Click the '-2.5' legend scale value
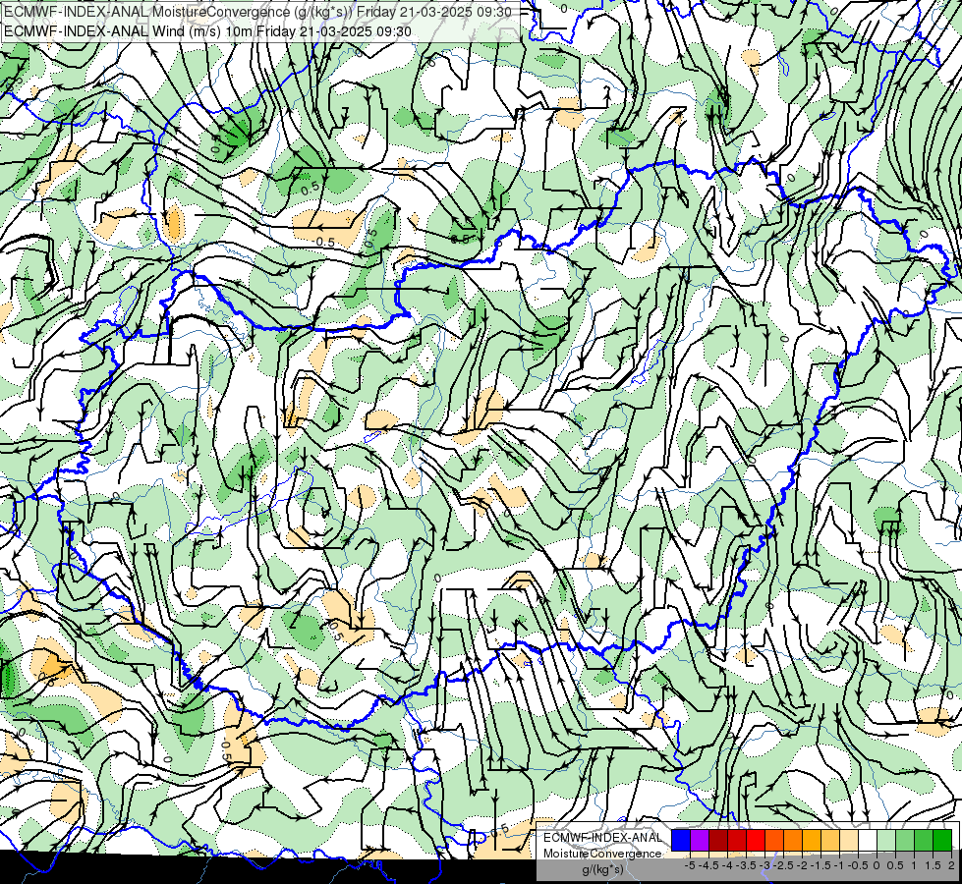The image size is (962, 884). tap(784, 865)
